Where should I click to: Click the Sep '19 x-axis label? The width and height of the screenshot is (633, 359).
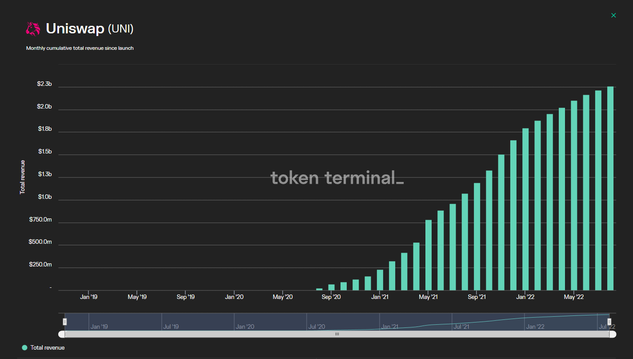(x=186, y=297)
